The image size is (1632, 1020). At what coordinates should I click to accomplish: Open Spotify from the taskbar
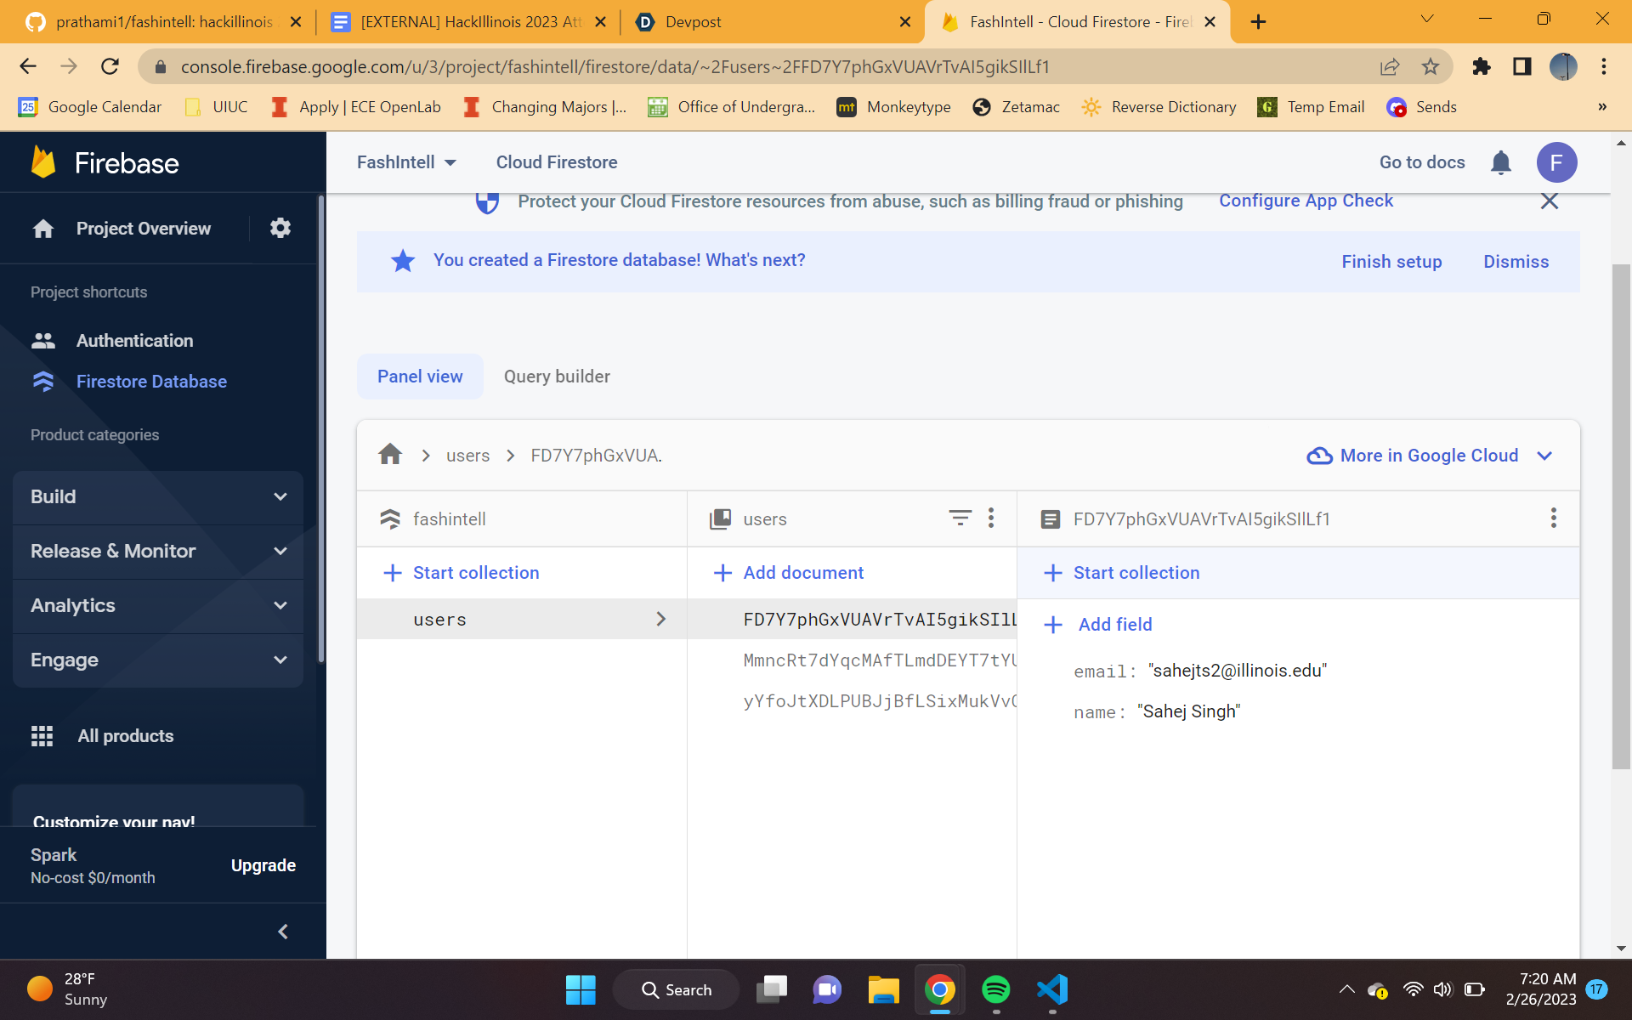[995, 989]
